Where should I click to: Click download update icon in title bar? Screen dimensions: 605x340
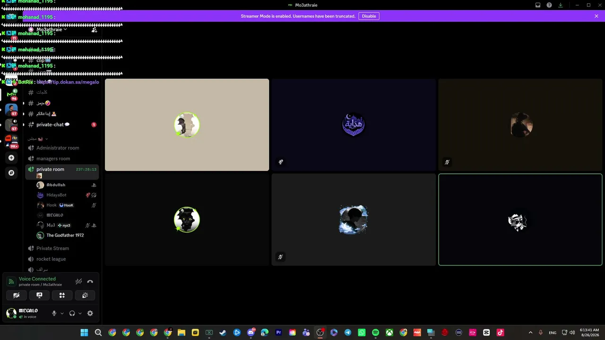click(x=561, y=5)
